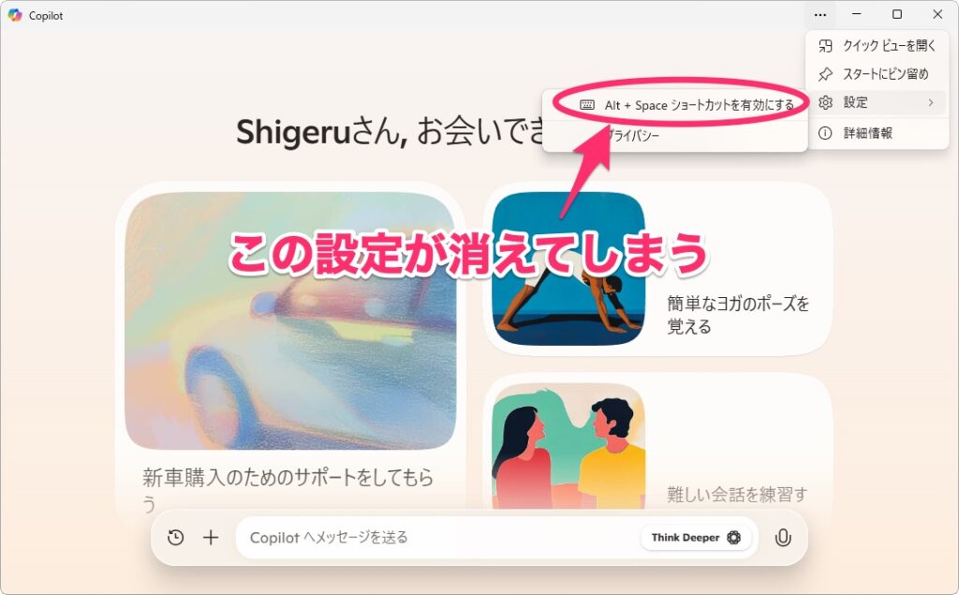Click the plus icon to add attachment
This screenshot has width=959, height=595.
click(211, 538)
